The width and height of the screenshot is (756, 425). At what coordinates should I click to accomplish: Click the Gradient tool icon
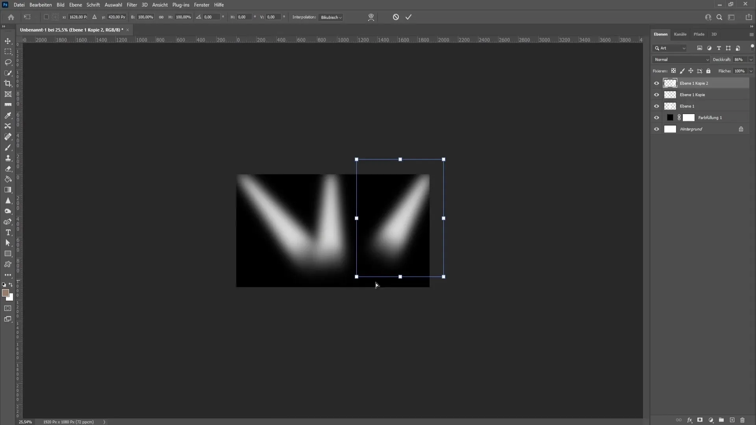[x=8, y=190]
